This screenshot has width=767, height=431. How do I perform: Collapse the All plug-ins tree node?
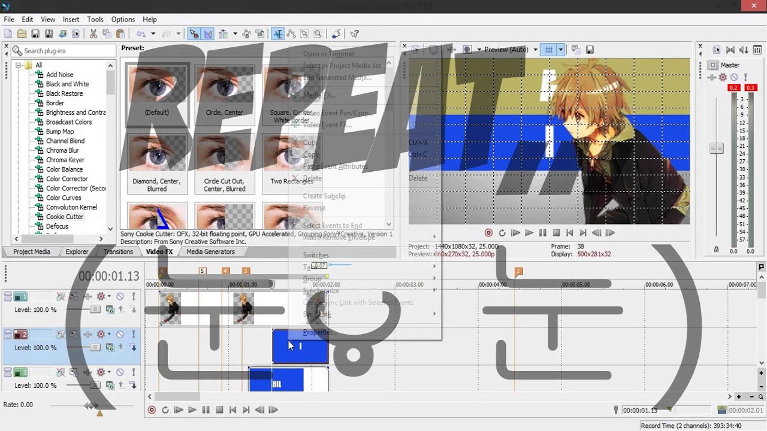pyautogui.click(x=19, y=65)
